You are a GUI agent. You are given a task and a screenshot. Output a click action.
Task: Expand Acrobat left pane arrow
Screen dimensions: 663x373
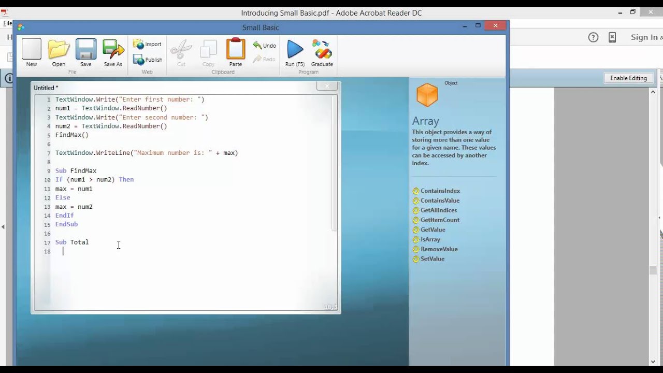tap(3, 226)
